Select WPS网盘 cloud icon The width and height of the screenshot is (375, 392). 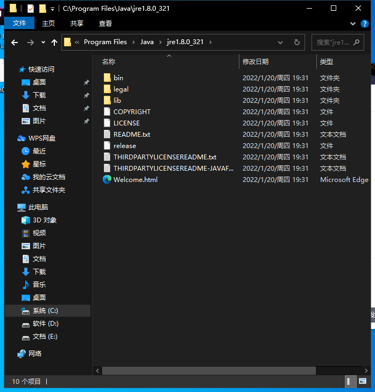[22, 138]
